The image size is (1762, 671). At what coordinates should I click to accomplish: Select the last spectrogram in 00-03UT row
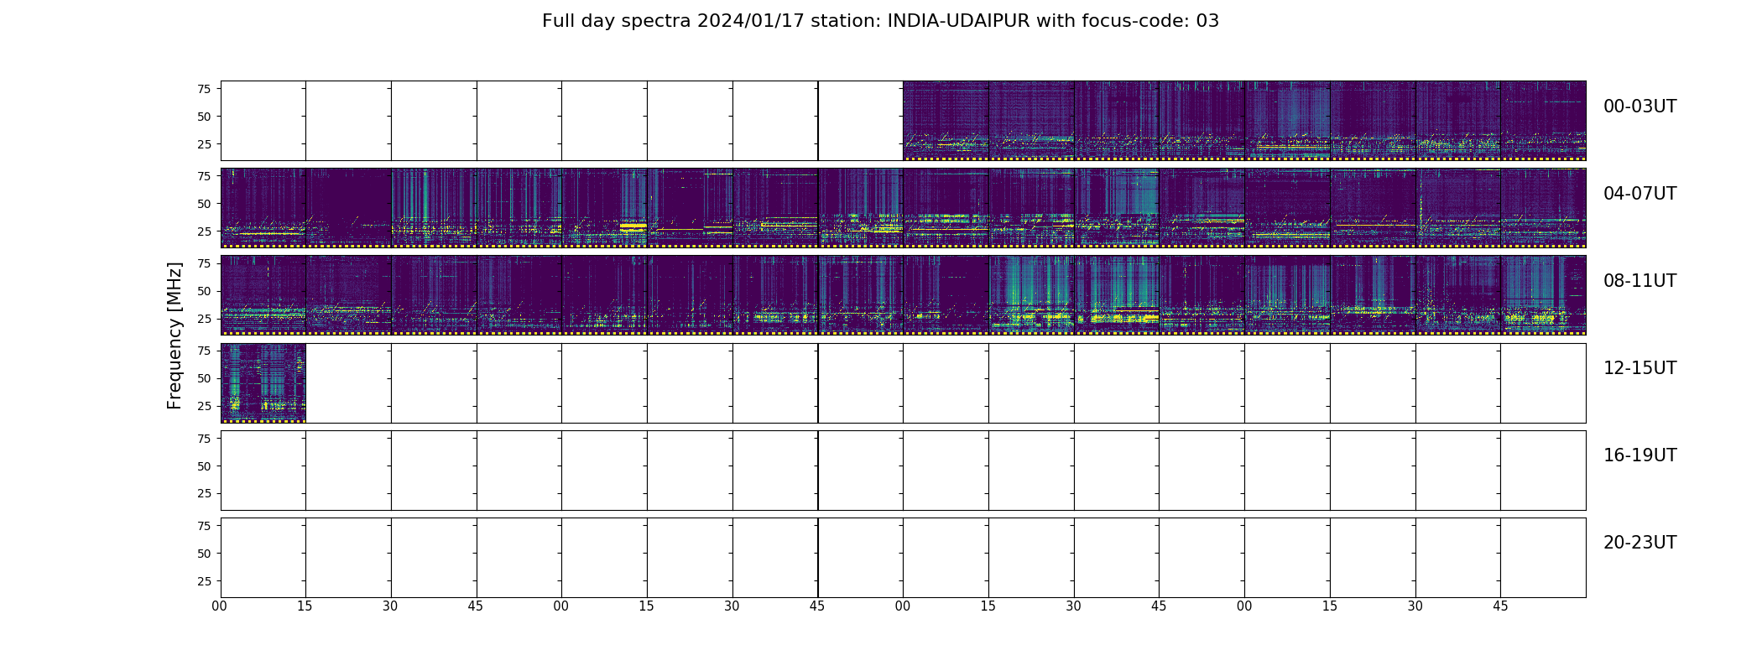1543,121
